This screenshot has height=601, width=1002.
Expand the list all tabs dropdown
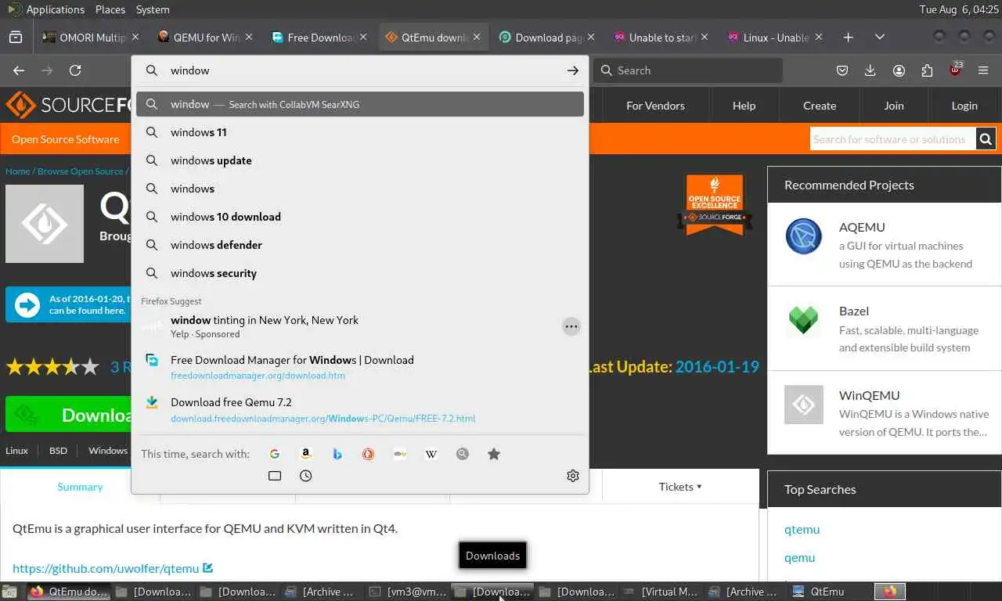coord(880,37)
